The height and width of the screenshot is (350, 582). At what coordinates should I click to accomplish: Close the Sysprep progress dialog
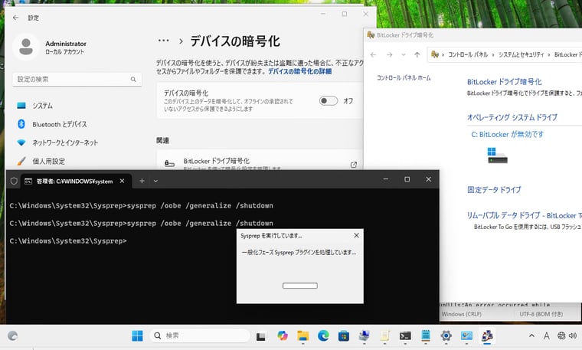(356, 235)
